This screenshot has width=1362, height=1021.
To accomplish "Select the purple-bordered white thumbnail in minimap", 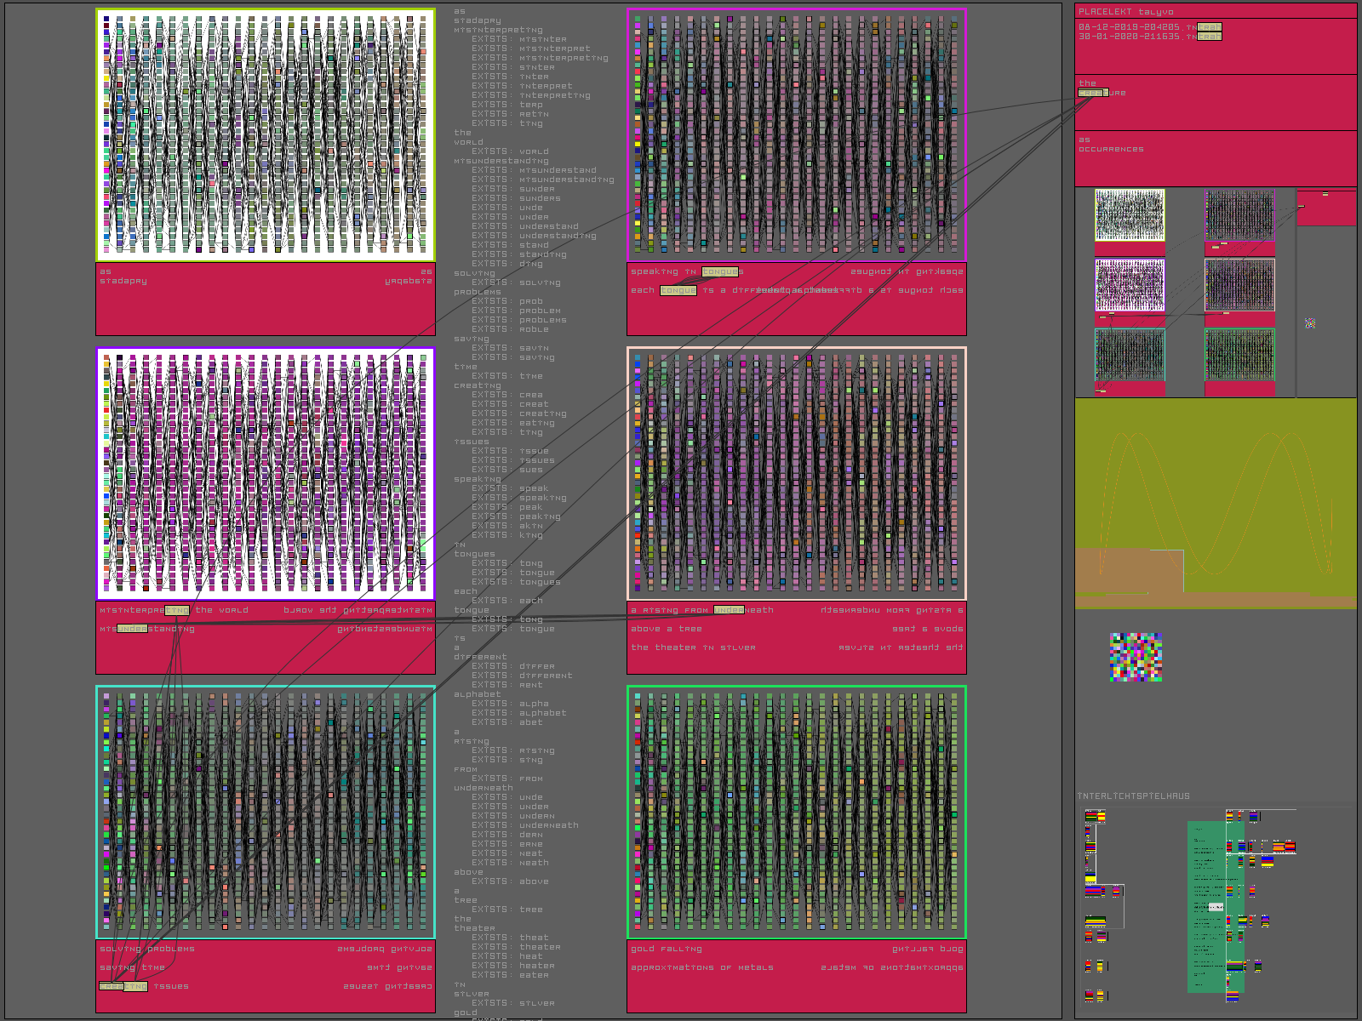I will coord(1130,285).
